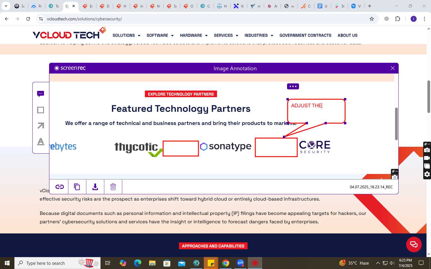Click the address bar URL field
The width and height of the screenshot is (431, 269).
pyautogui.click(x=207, y=19)
